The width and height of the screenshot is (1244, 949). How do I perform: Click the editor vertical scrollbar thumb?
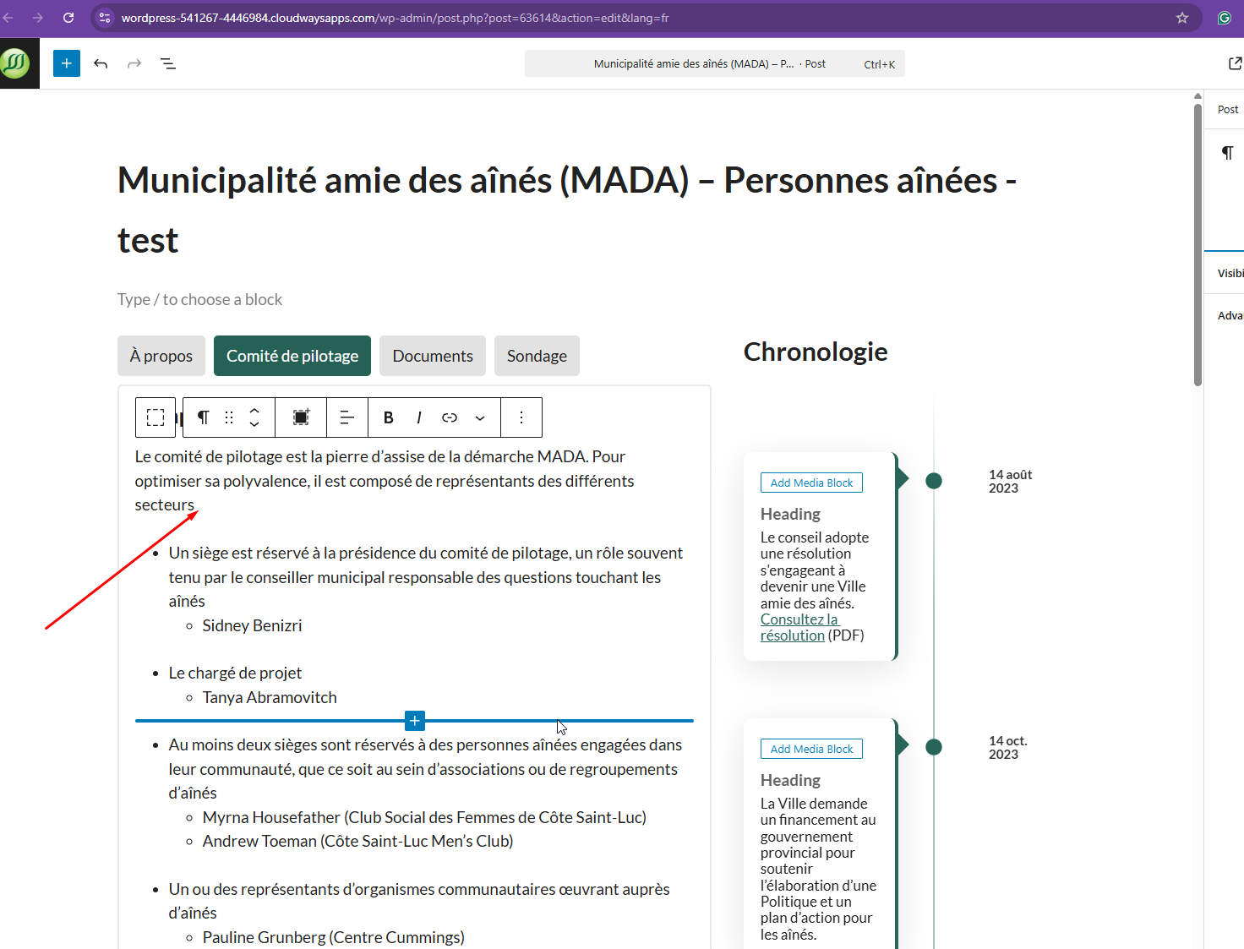[1198, 245]
